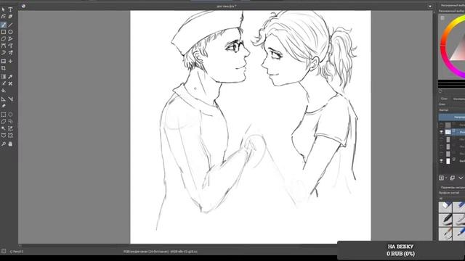Select the Bezier Curve tool
Screen dimensions: 465x261
(3, 46)
